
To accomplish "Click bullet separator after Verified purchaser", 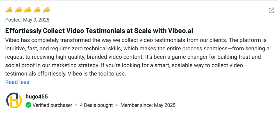I will tap(76, 105).
